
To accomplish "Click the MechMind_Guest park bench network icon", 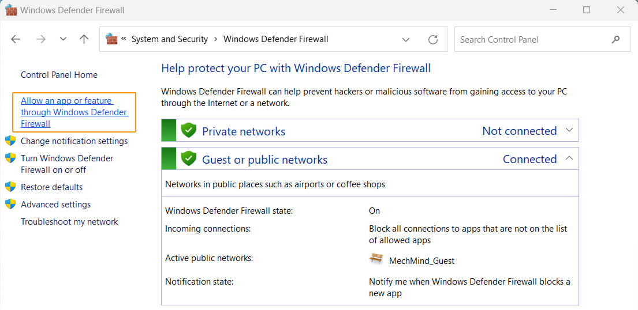I will pyautogui.click(x=376, y=259).
